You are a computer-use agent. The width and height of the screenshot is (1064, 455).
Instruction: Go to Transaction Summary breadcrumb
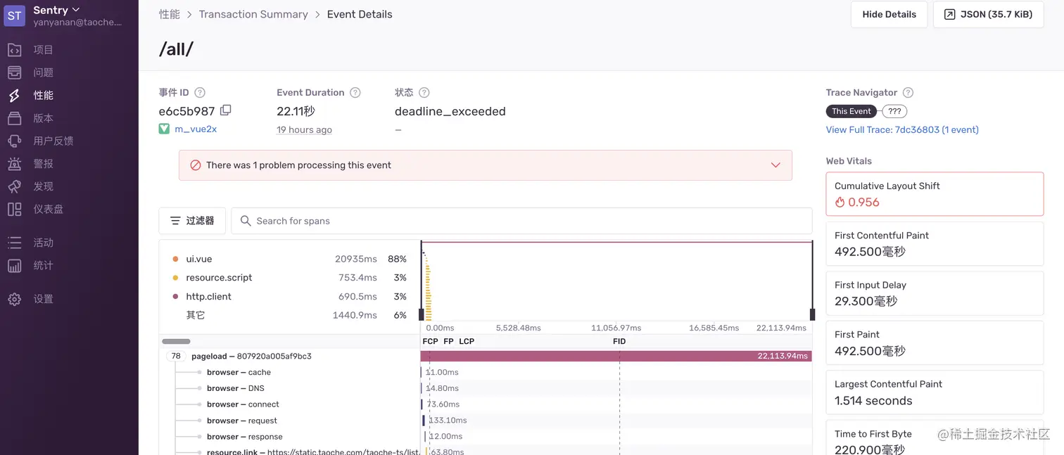click(253, 14)
